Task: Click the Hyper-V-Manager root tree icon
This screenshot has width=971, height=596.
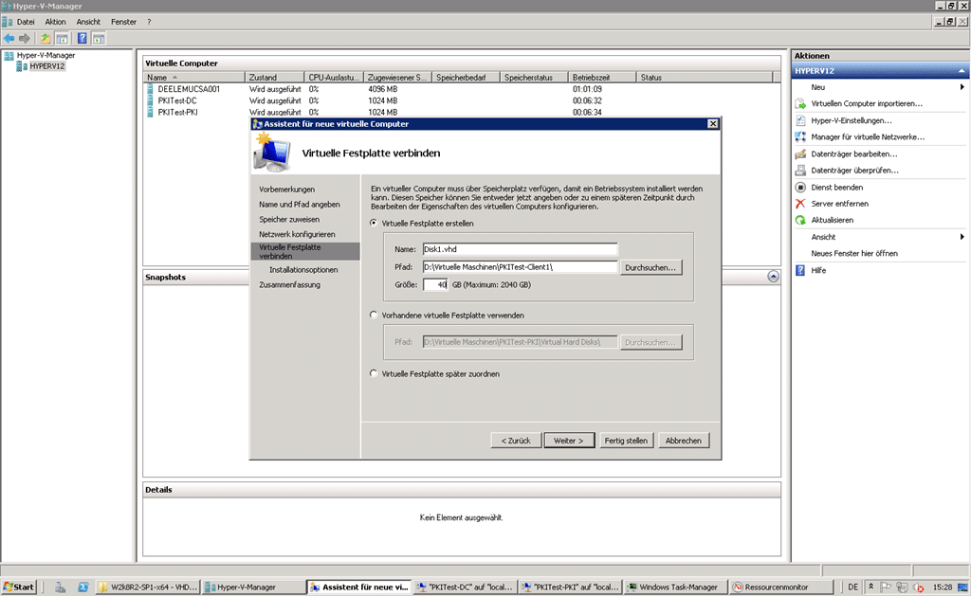Action: [9, 56]
